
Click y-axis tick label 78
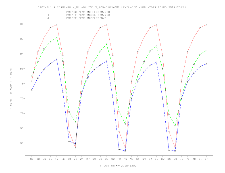pos(22,83)
